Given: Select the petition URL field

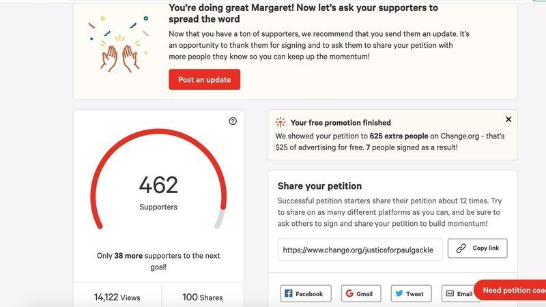Looking at the screenshot, I should [x=360, y=250].
